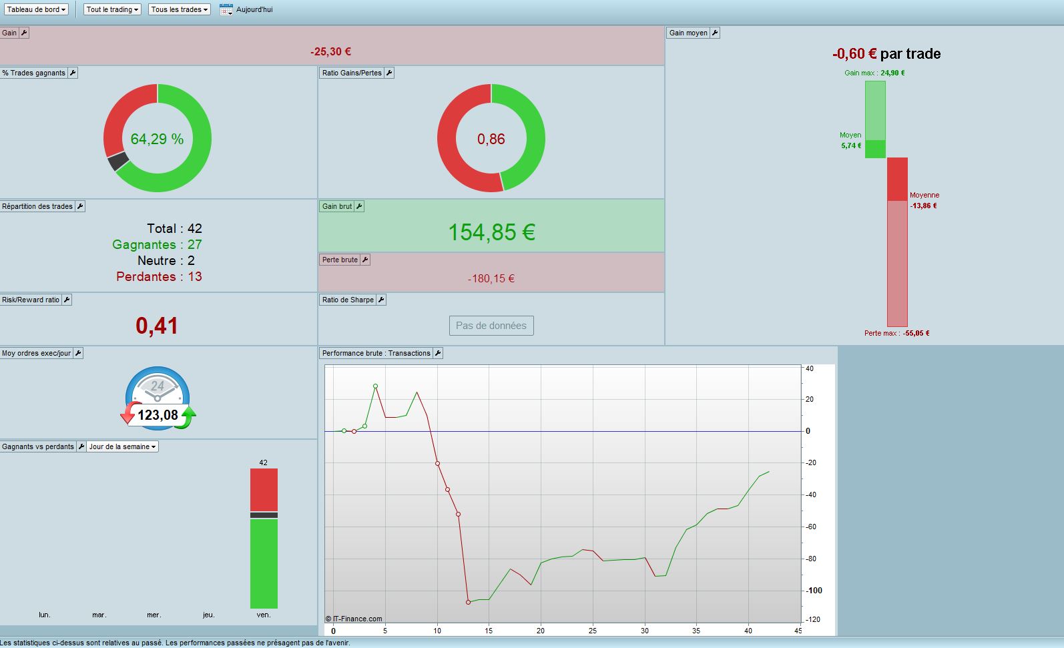The height and width of the screenshot is (648, 1064).
Task: Click the gross gain value 154,85 €
Action: [x=491, y=232]
